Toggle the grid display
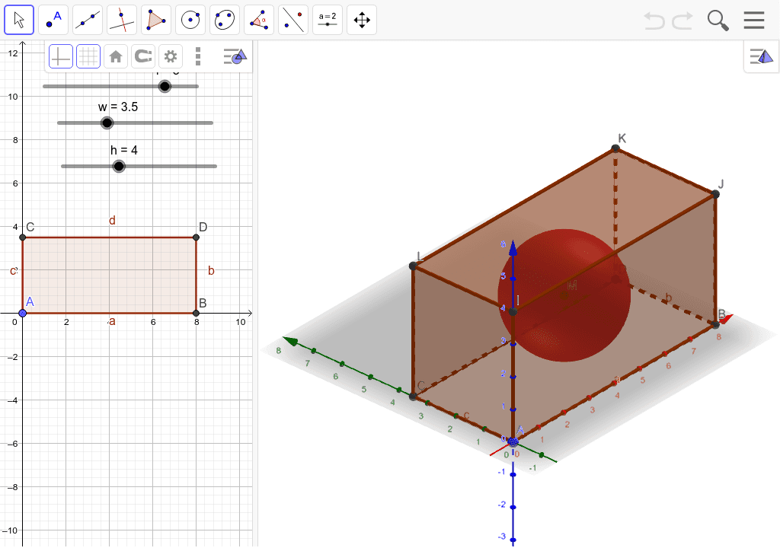The image size is (780, 548). tap(88, 56)
